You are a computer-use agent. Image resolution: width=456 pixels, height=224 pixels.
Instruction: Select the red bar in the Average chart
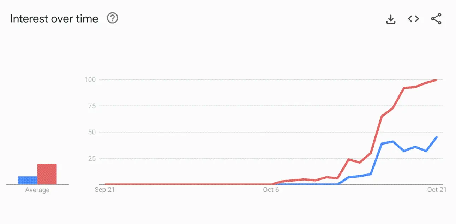click(47, 174)
